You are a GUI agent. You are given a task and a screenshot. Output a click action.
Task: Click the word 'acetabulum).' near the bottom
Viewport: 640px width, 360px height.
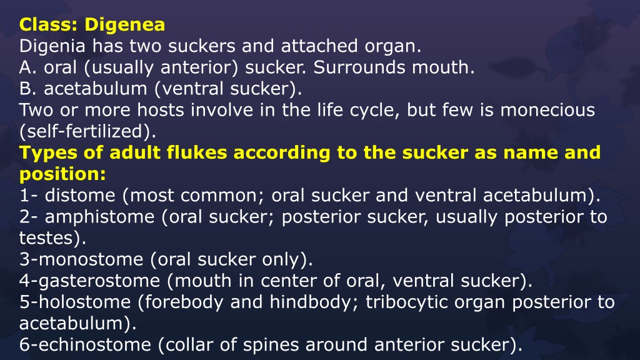77,324
